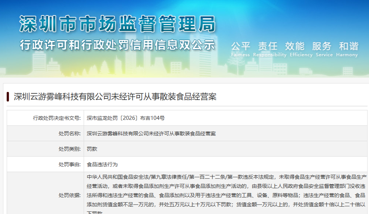Select the value 深市监龙处罚〔2026〕布吉104号
The image size is (369, 214).
coord(126,118)
